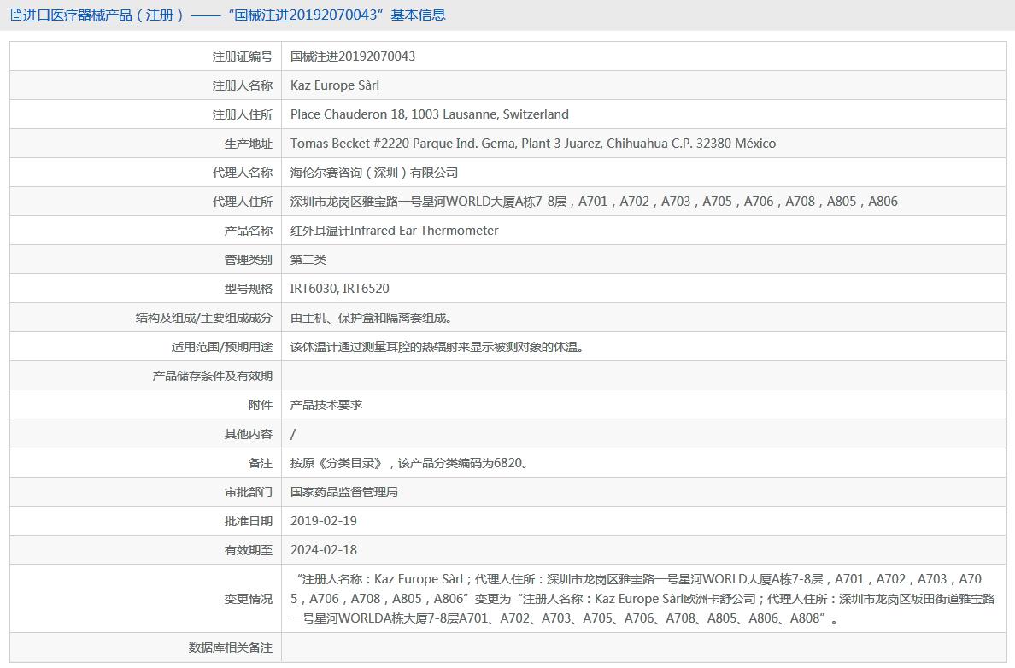1015x668 pixels.
Task: Click the 管理类别 label
Action: click(x=249, y=260)
